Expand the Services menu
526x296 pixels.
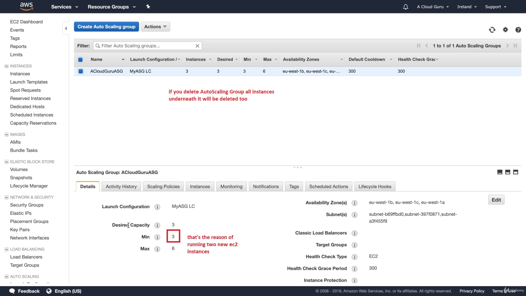[64, 7]
